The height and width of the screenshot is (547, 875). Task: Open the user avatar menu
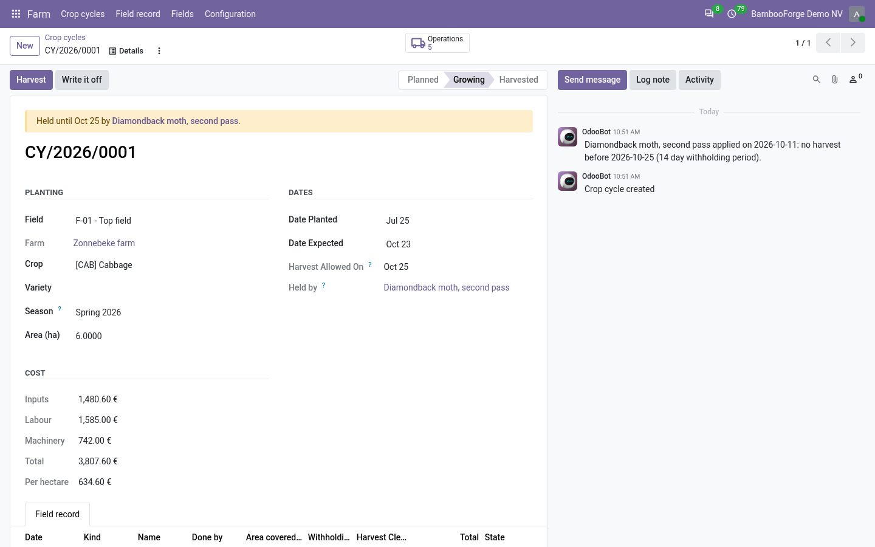[x=857, y=13]
